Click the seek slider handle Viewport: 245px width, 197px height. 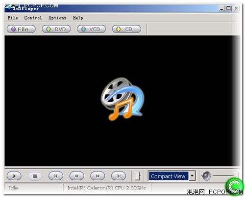point(137,176)
